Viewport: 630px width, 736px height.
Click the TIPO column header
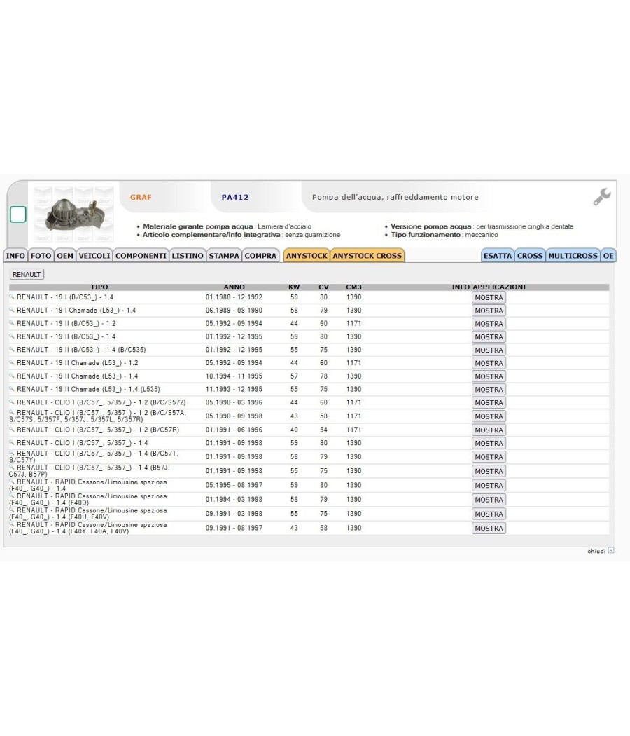click(99, 287)
